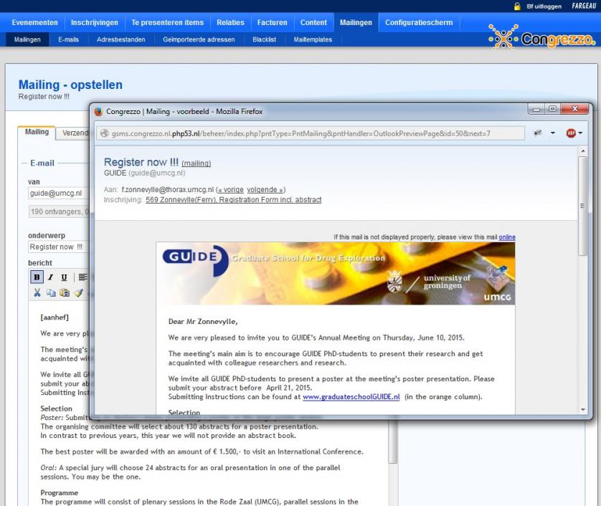601x506 pixels.
Task: Open the Relaties menu
Action: 230,23
